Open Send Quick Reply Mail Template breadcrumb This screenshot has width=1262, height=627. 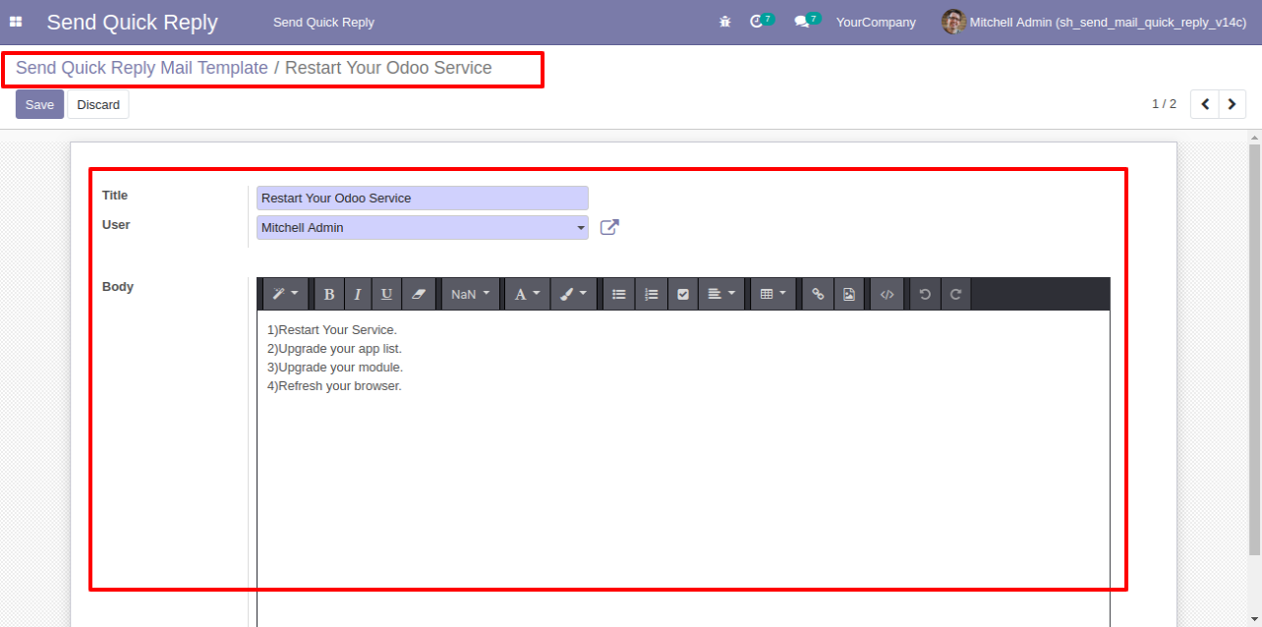(142, 68)
